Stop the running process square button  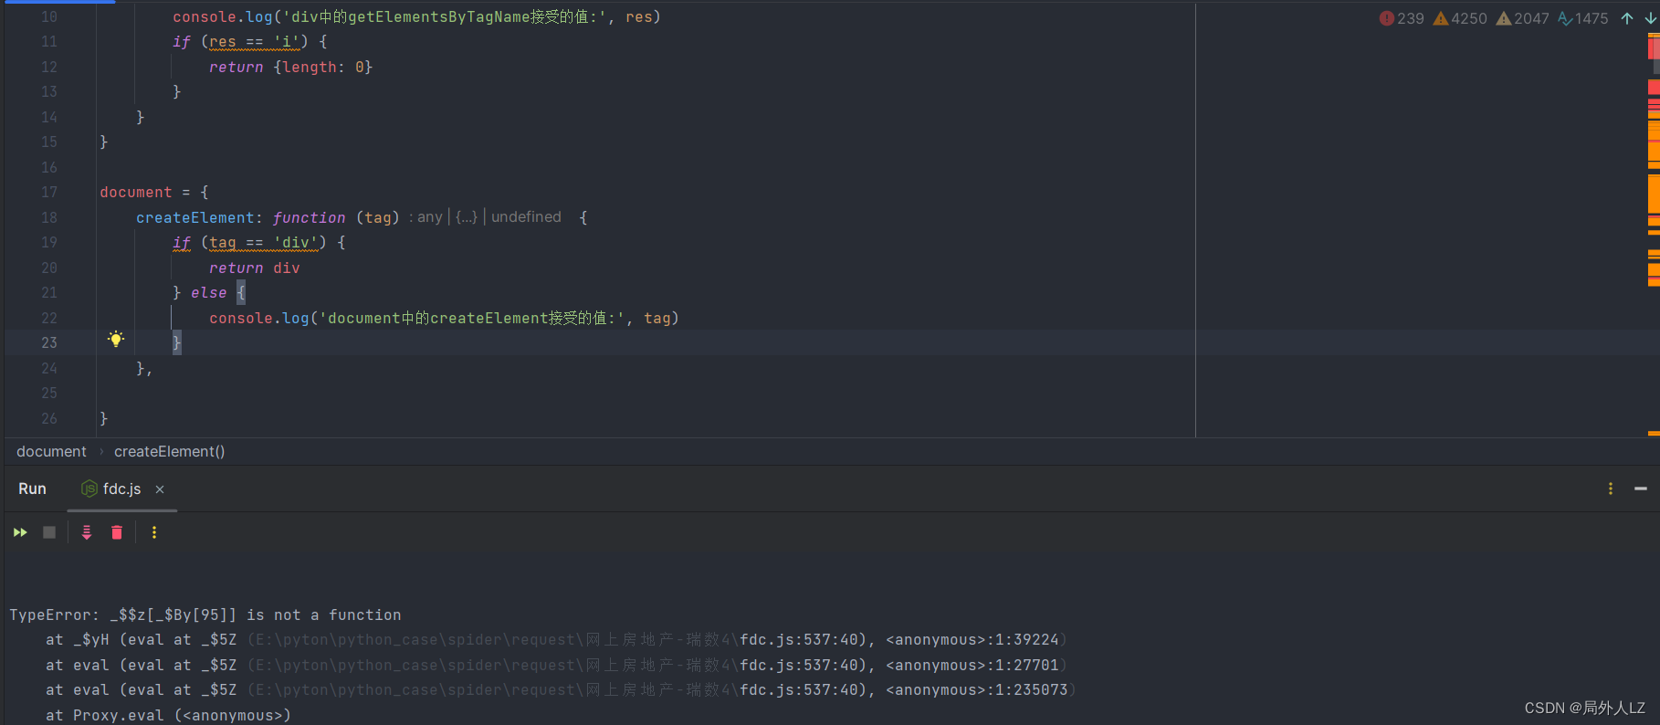click(49, 532)
